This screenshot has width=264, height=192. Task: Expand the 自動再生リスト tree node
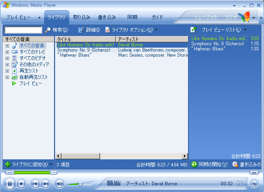tap(7, 78)
